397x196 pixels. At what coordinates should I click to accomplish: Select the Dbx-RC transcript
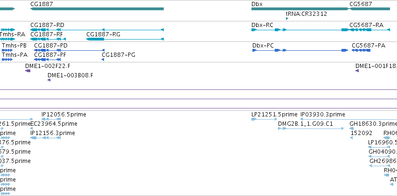coord(300,30)
